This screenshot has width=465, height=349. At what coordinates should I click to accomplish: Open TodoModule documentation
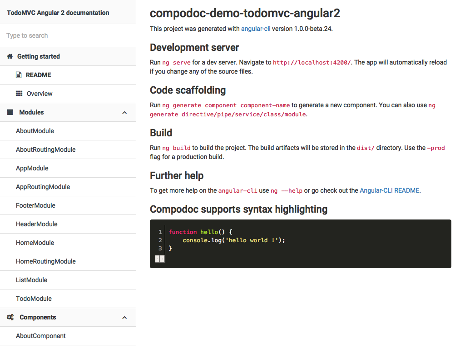coord(68,299)
